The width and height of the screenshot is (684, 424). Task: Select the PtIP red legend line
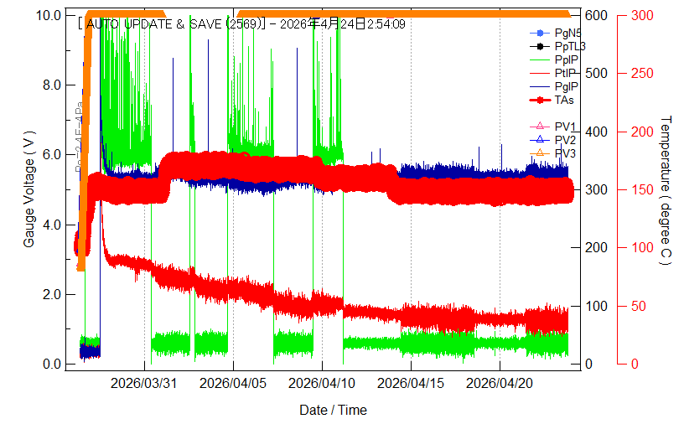(x=540, y=73)
